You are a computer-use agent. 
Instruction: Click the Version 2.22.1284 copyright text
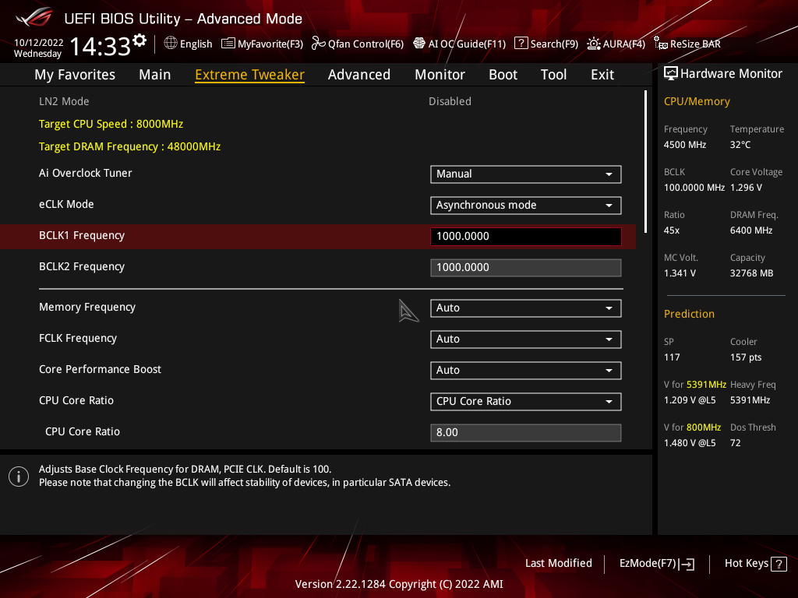399,584
